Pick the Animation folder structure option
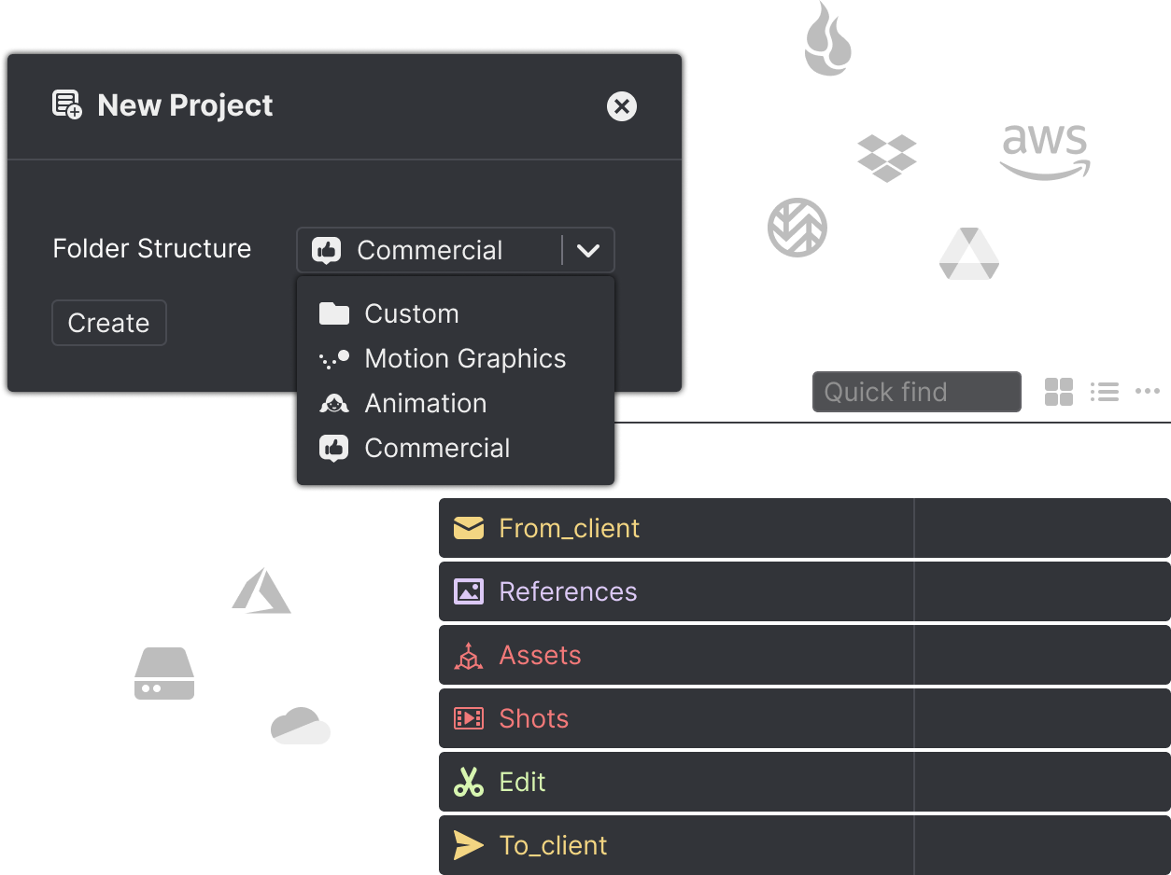This screenshot has height=875, width=1171. [x=425, y=403]
